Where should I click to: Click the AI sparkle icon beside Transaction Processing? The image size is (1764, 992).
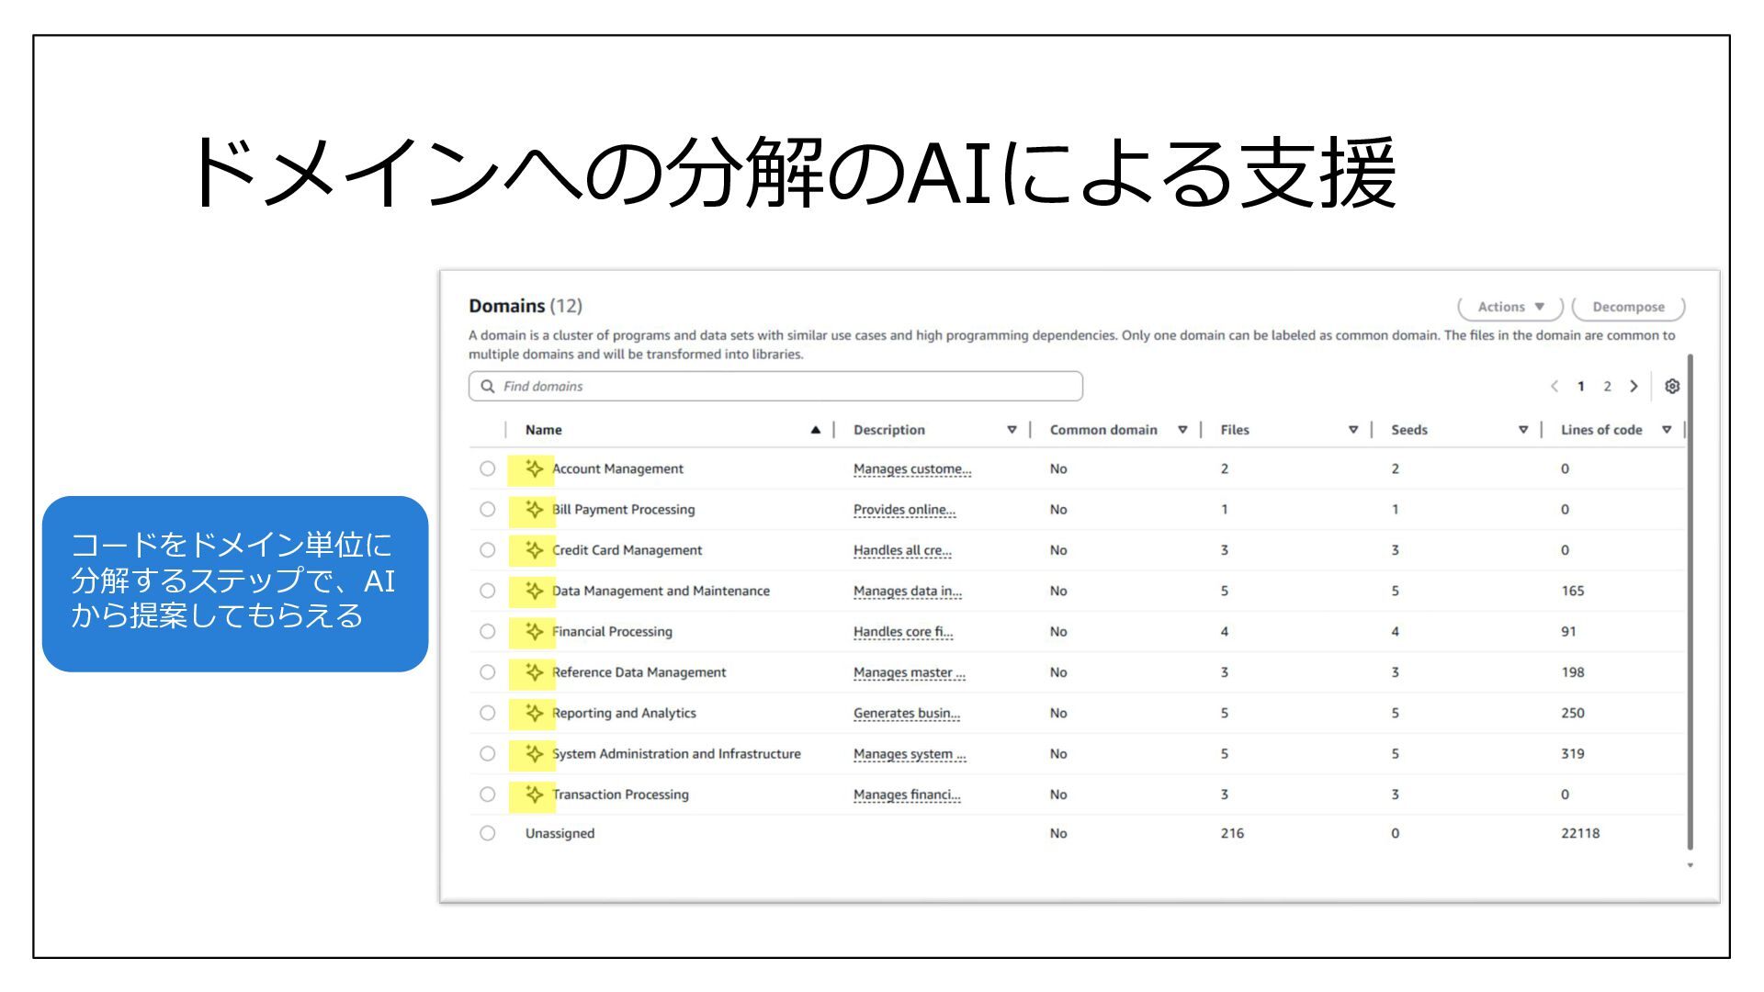(x=534, y=795)
